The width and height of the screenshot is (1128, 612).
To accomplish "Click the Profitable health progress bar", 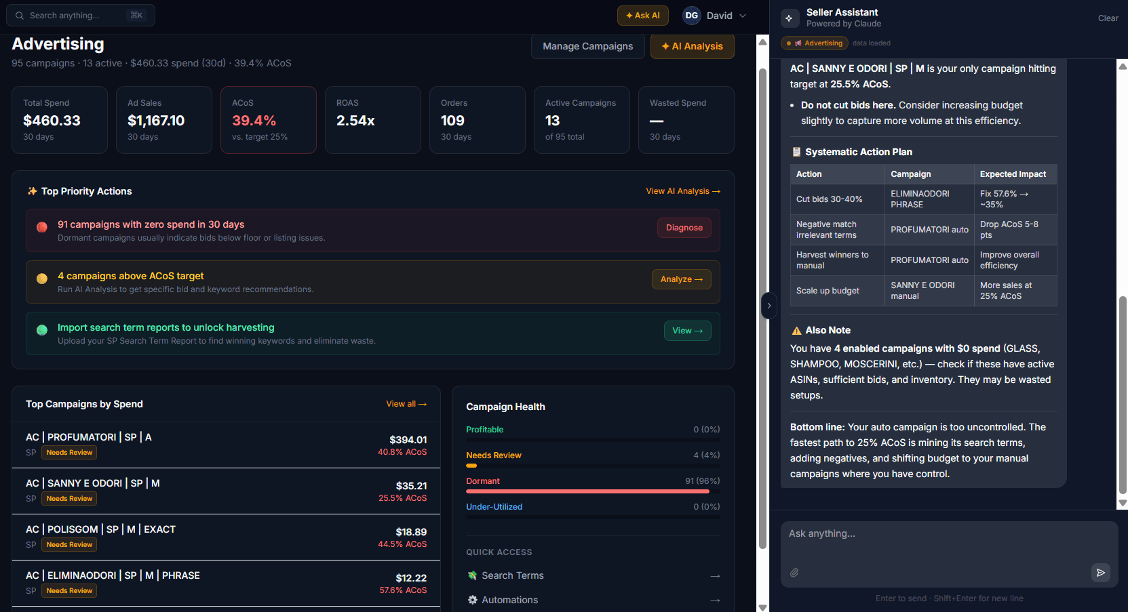I will coord(593,440).
